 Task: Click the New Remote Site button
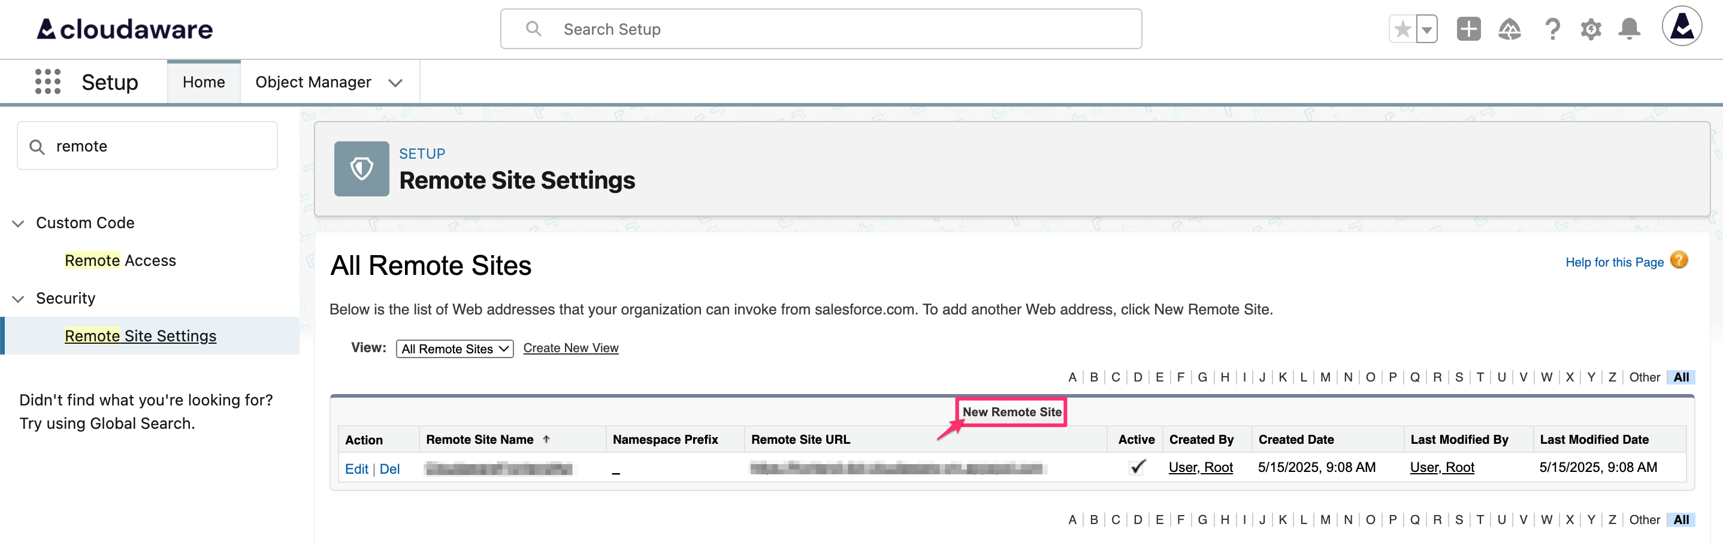tap(1011, 412)
